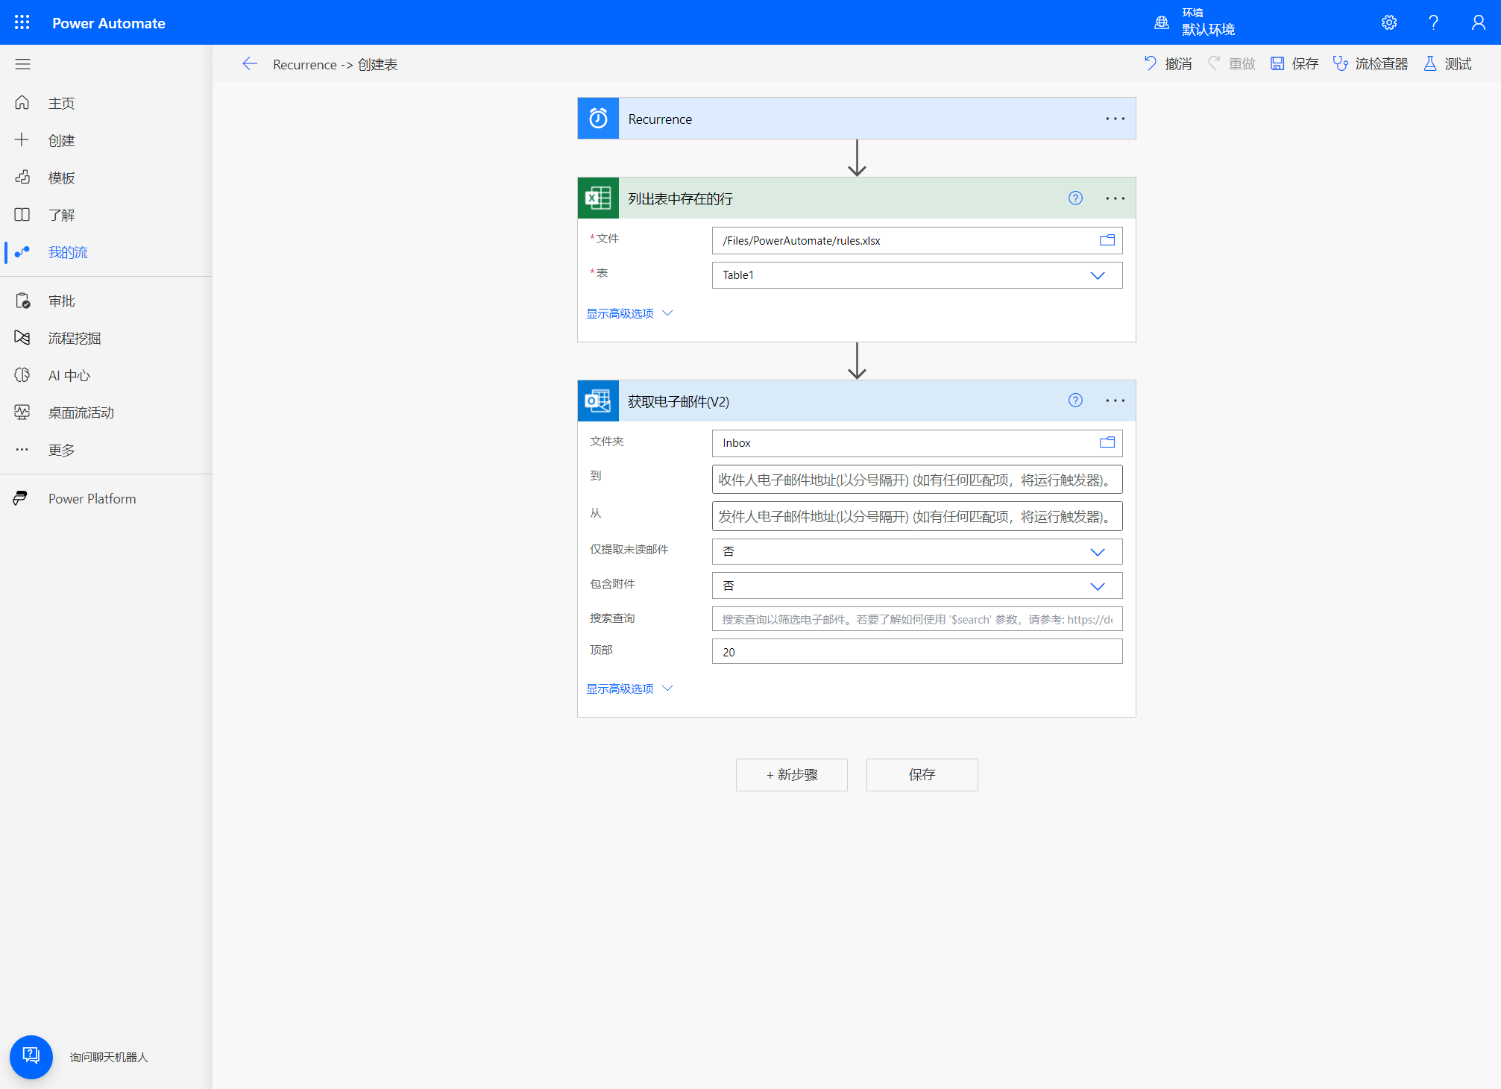Click the settings gear icon

point(1388,22)
